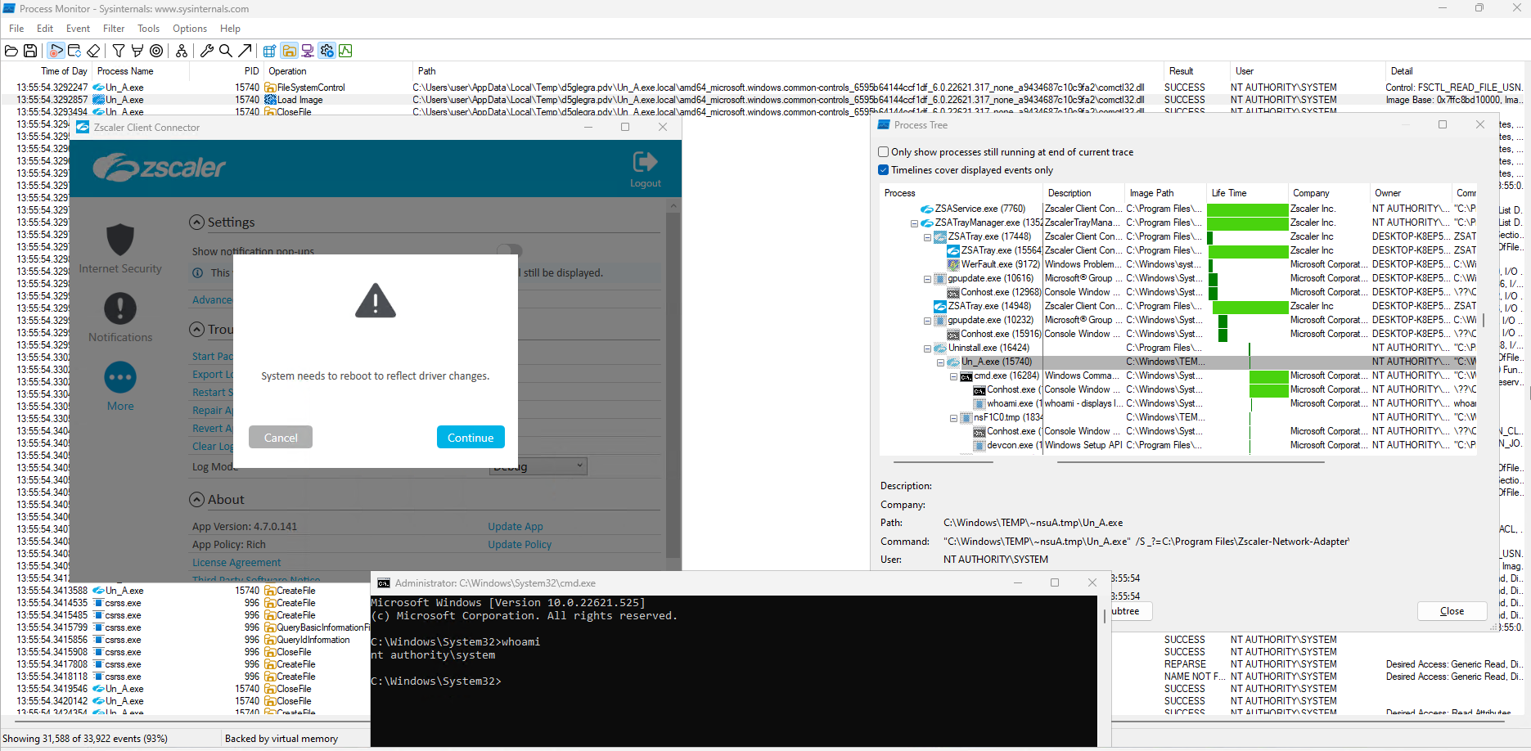
Task: Open the Filter menu
Action: coord(114,29)
